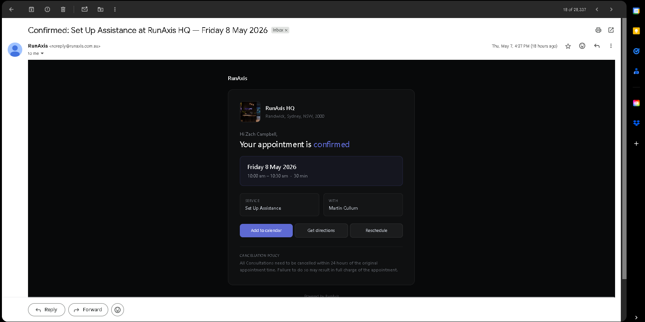The image size is (645, 322).
Task: Open the multicolored add-on in side panel
Action: 636,103
